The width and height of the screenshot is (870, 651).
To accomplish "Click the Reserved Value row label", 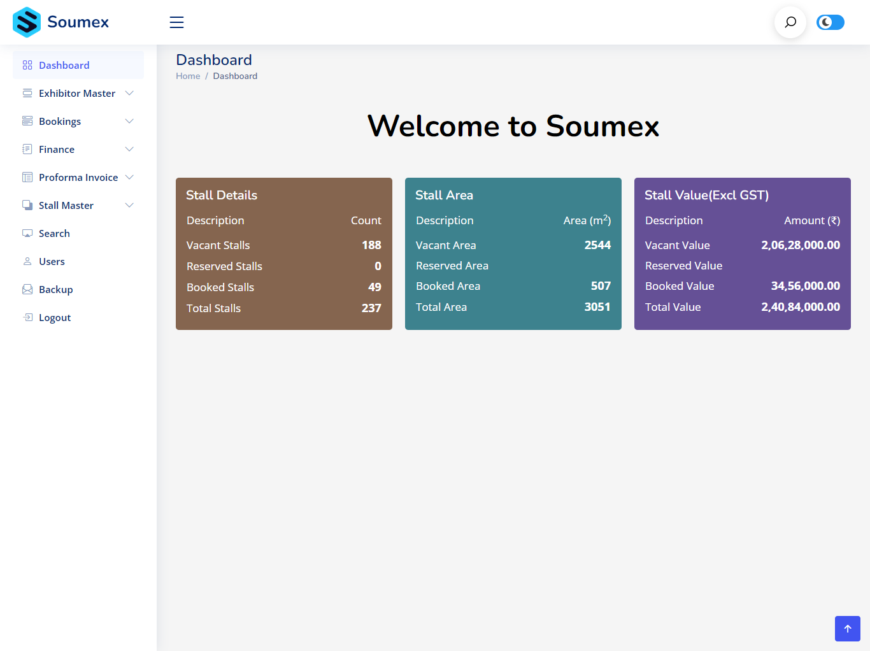I will [x=683, y=266].
